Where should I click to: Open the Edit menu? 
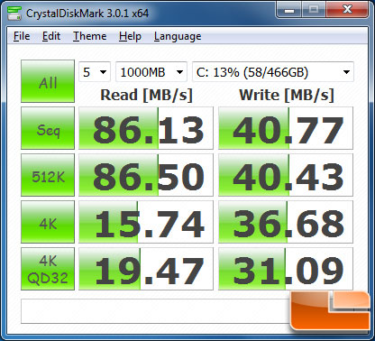point(51,36)
